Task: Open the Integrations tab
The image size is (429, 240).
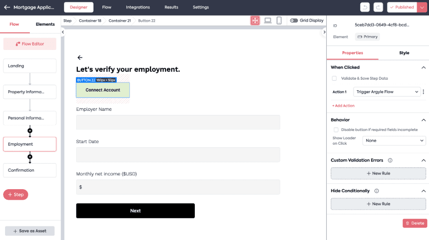Action: [138, 7]
